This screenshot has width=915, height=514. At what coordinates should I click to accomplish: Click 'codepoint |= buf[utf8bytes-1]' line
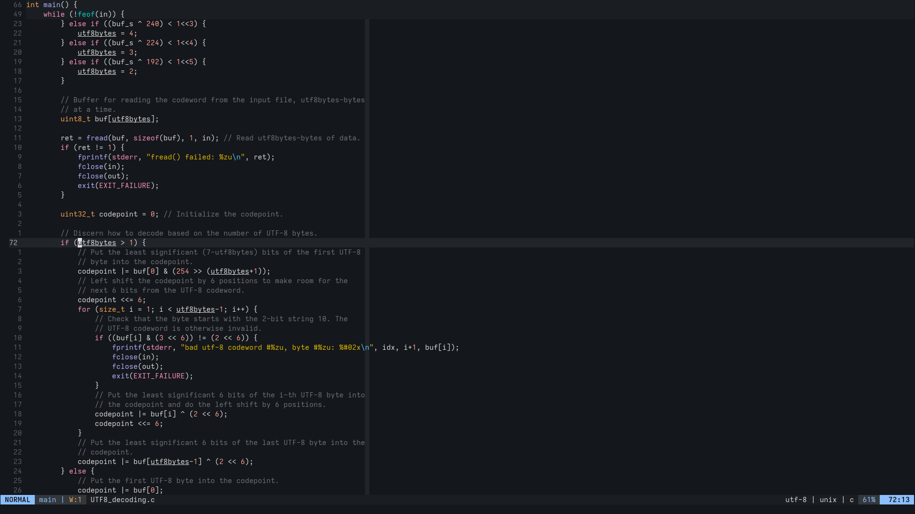click(165, 462)
